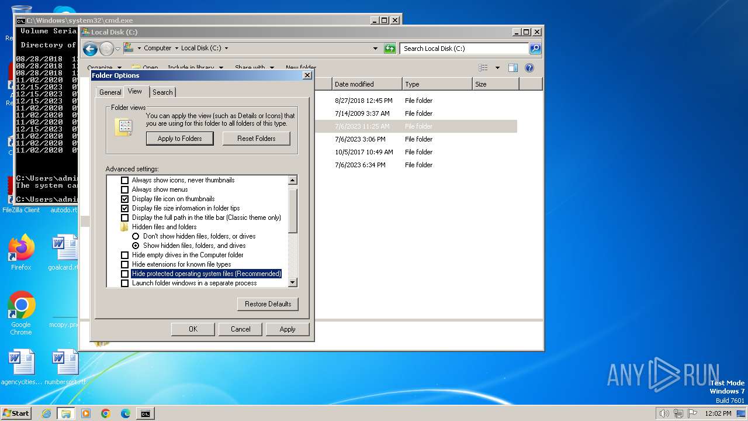Image resolution: width=748 pixels, height=421 pixels.
Task: Show the preview pane icon in Explorer
Action: [512, 68]
